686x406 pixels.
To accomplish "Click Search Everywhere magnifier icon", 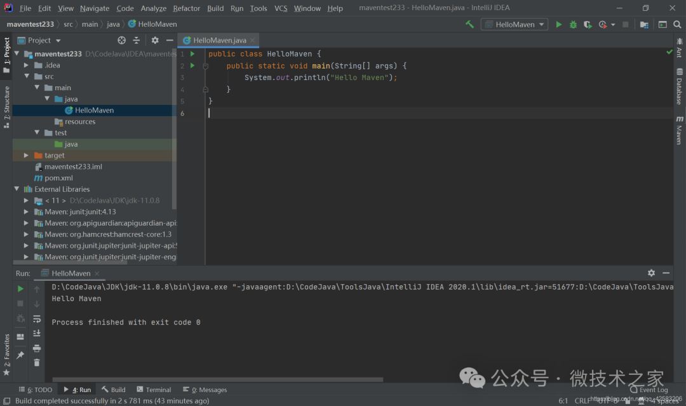I will click(677, 25).
